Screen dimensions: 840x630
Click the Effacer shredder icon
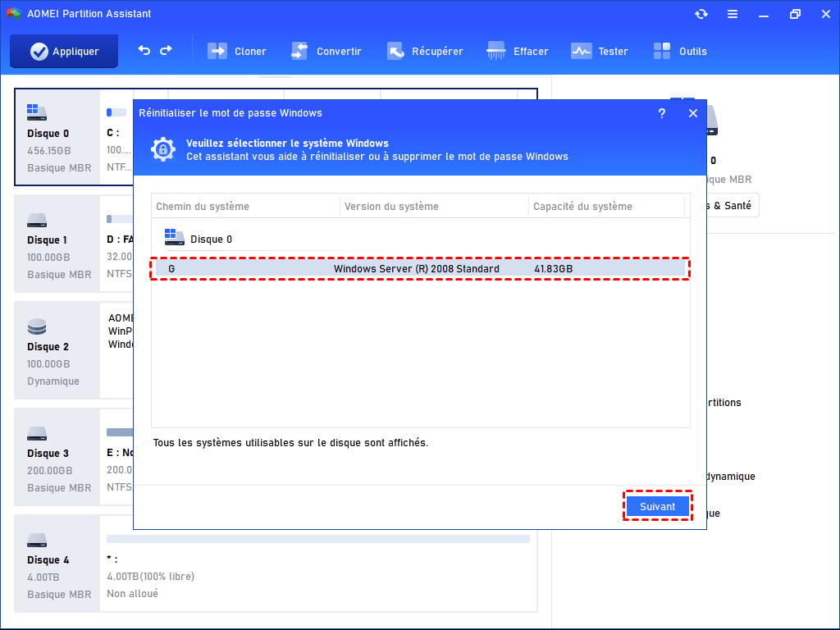[x=496, y=51]
